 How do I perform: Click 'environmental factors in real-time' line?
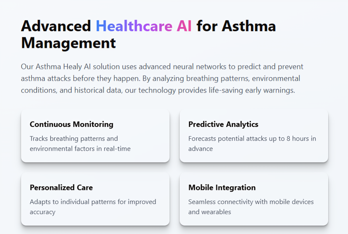[80, 149]
